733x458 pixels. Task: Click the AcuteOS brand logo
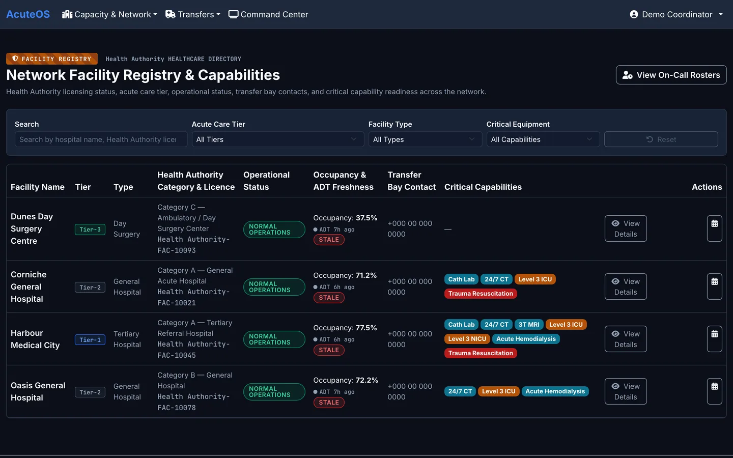point(28,14)
